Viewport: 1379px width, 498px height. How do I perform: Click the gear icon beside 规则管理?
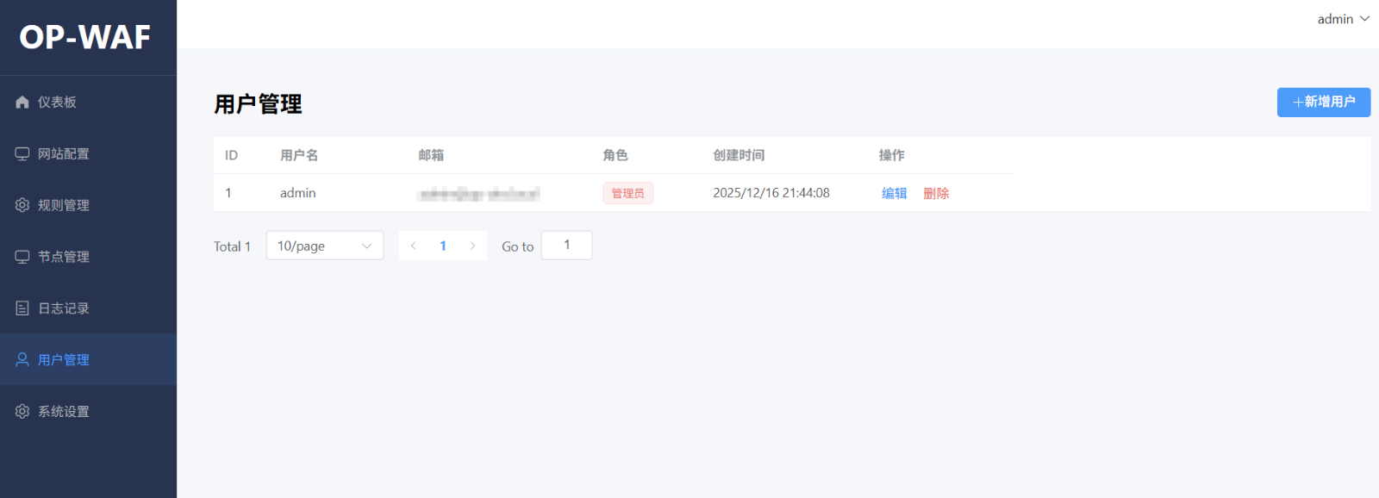point(22,205)
